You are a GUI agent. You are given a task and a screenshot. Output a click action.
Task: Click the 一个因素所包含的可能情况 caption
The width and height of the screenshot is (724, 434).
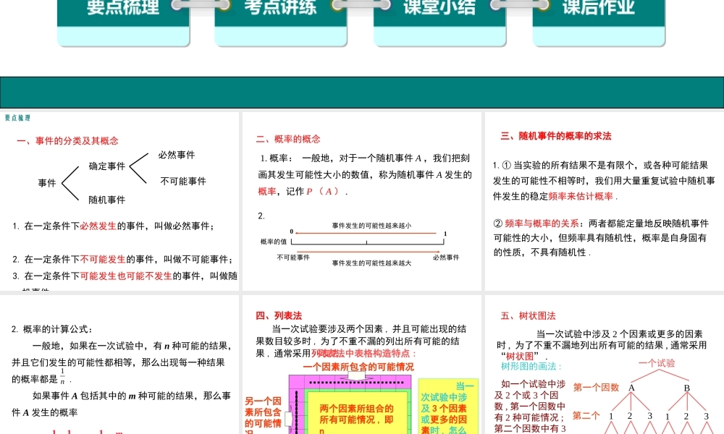(x=358, y=367)
